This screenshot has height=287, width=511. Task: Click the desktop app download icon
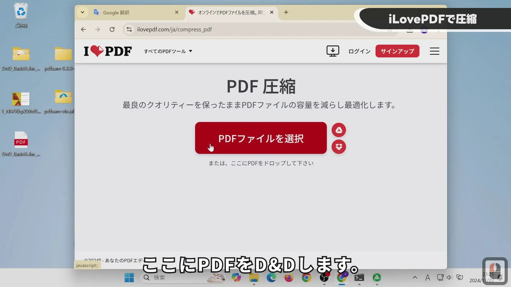pos(333,51)
